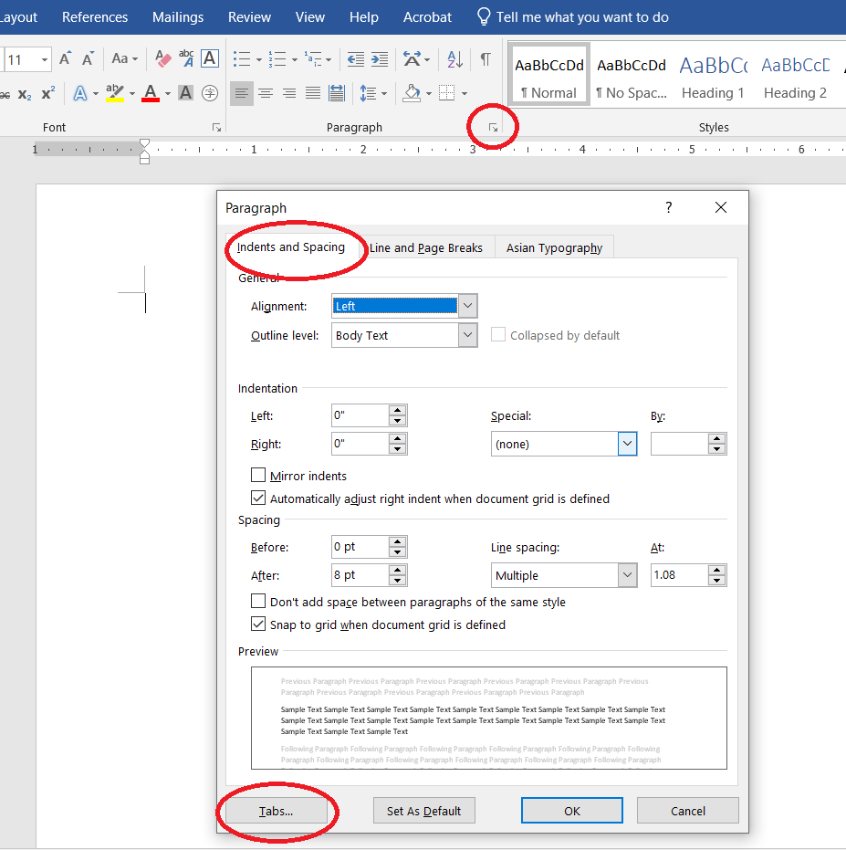Toggle the Show/Hide paragraph marks icon

tap(486, 58)
